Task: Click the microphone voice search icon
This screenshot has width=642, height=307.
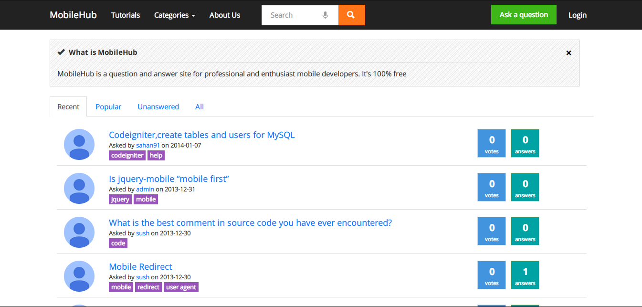Action: [x=325, y=15]
